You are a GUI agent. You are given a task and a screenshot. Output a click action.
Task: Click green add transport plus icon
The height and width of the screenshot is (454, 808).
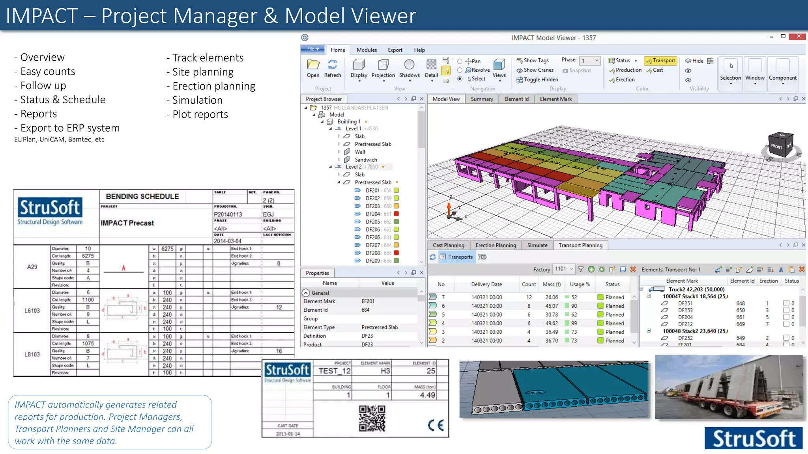pos(591,269)
